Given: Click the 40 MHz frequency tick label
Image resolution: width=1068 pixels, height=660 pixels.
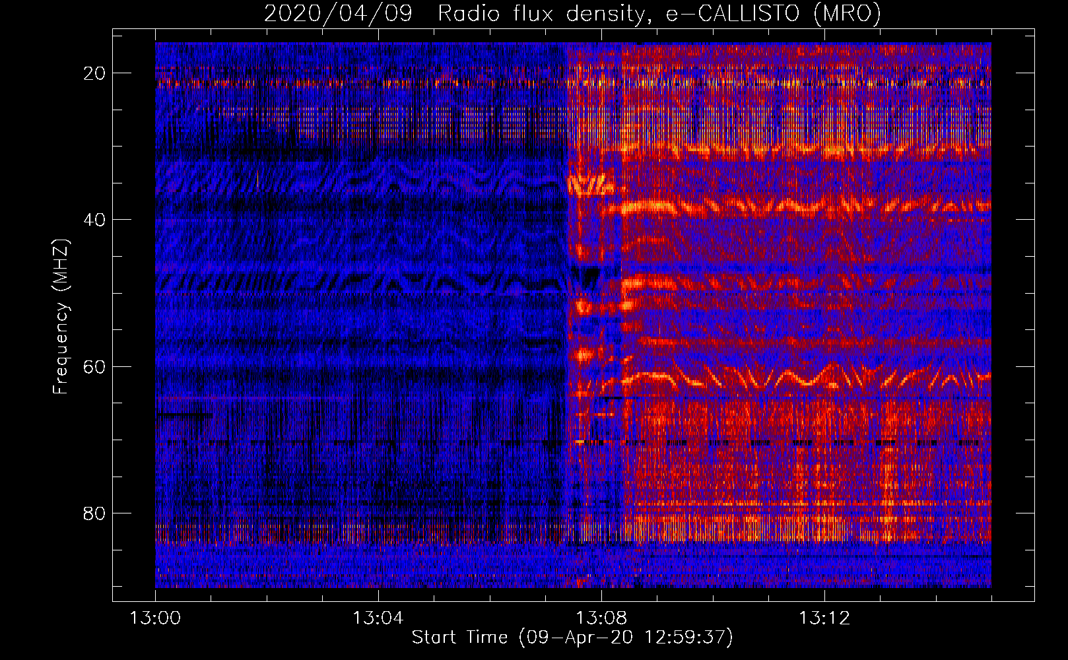Looking at the screenshot, I should coord(95,220).
